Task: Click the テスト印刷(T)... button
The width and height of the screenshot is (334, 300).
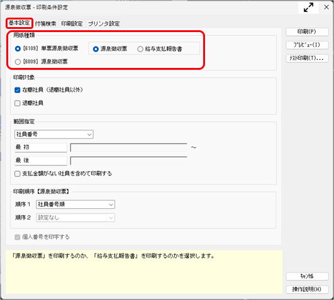Action: pos(307,58)
